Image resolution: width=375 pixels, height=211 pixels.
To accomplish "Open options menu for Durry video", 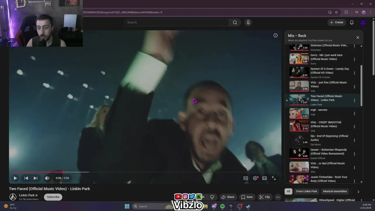I will [354, 59].
